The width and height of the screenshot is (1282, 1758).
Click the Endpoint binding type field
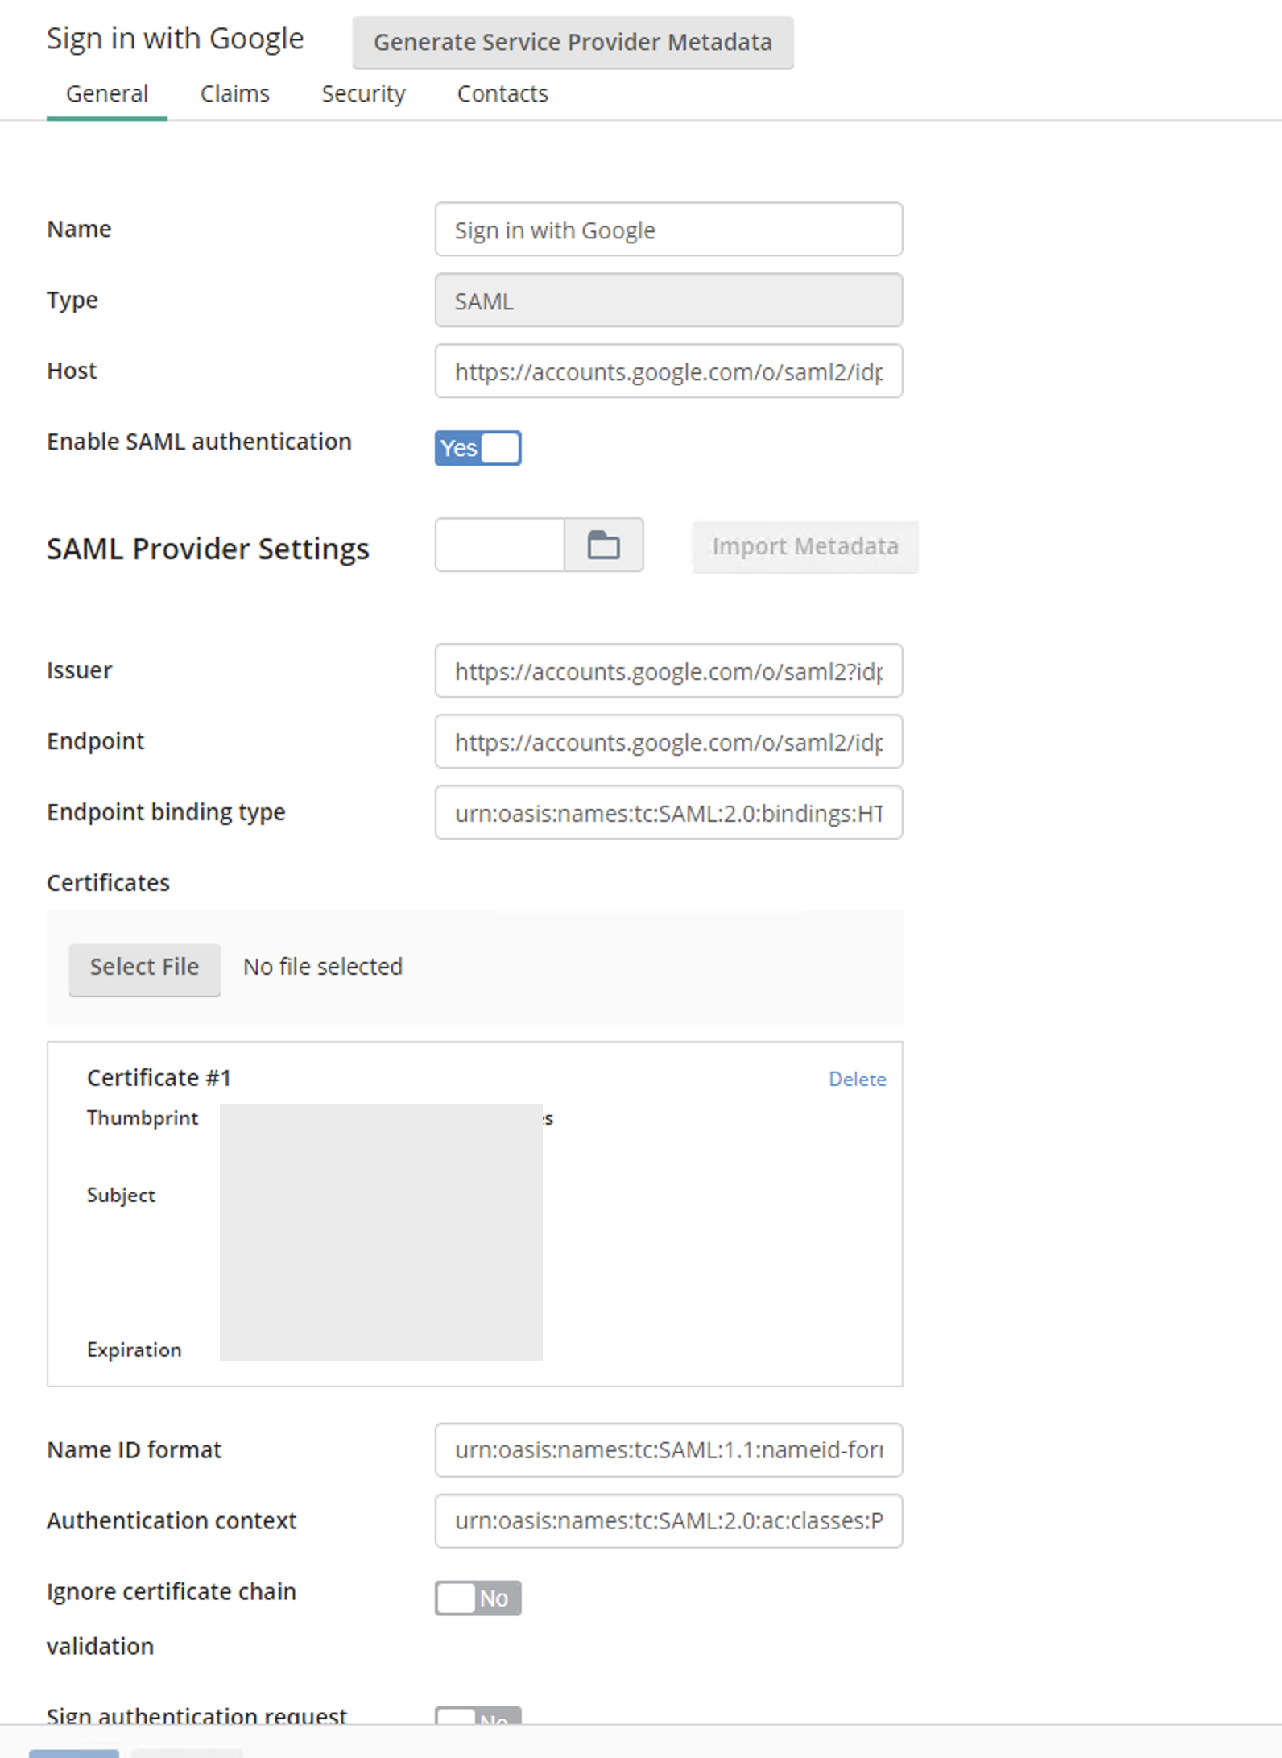pyautogui.click(x=668, y=813)
